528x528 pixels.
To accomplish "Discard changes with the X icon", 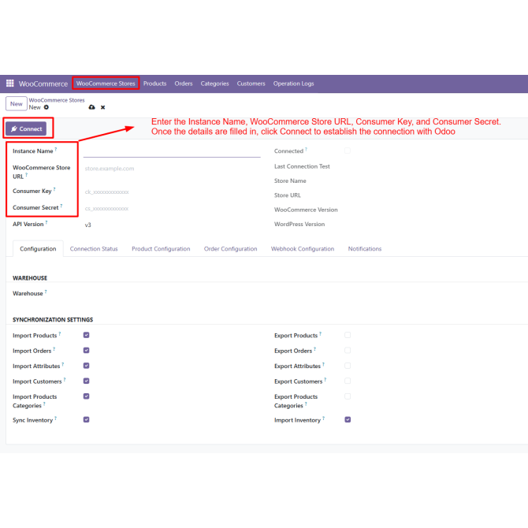I will (103, 107).
